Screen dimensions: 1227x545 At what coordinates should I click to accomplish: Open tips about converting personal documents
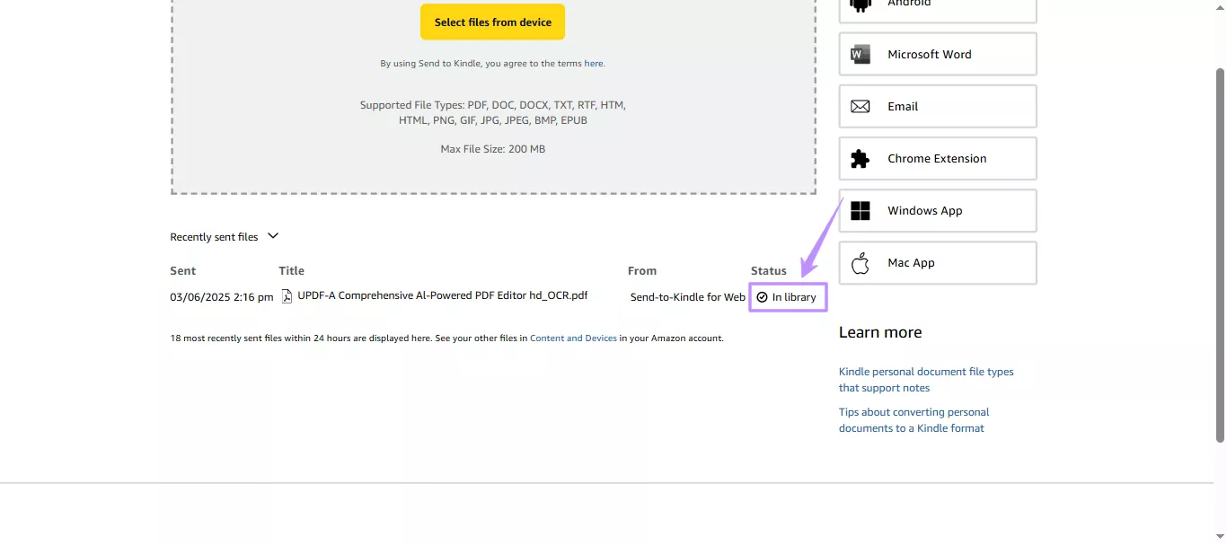pyautogui.click(x=914, y=419)
